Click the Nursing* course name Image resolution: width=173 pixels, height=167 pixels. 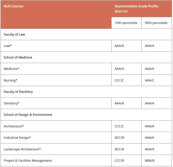coord(11,80)
